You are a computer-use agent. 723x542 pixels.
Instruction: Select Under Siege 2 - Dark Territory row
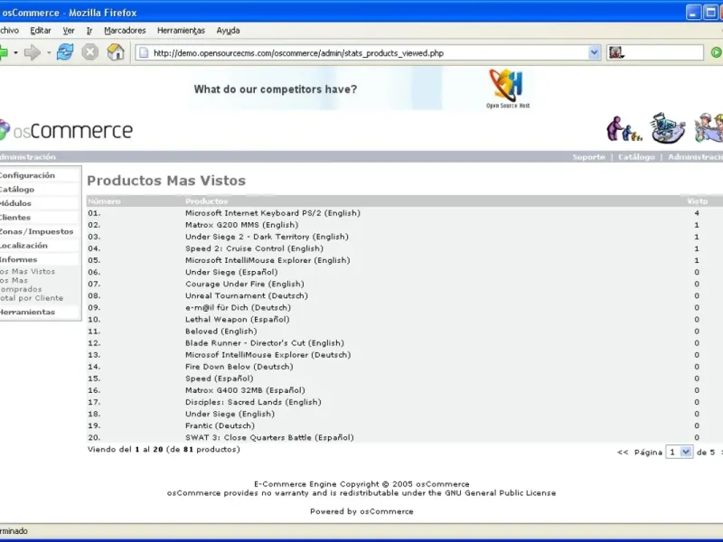404,237
